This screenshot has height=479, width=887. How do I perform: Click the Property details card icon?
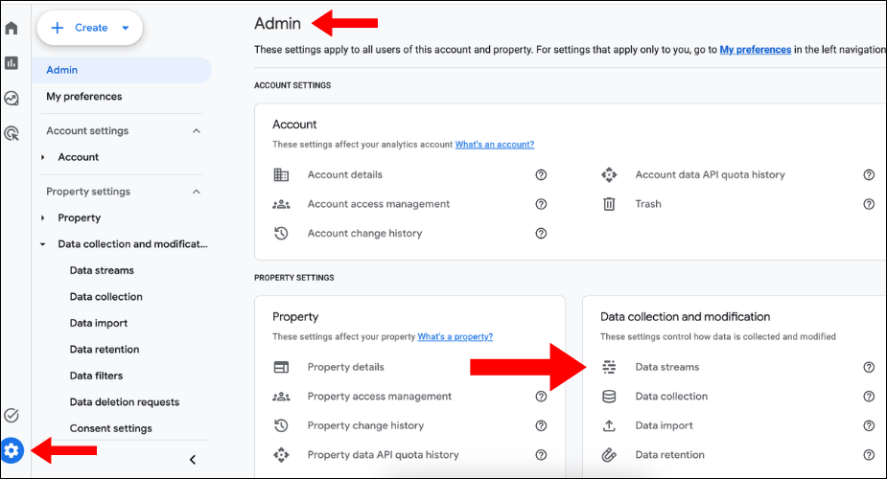[281, 367]
